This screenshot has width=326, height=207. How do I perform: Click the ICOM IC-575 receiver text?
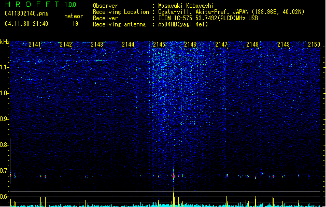[208, 18]
